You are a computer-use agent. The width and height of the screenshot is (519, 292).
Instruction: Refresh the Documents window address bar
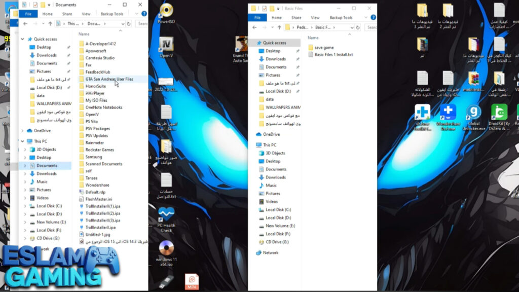pyautogui.click(x=129, y=23)
